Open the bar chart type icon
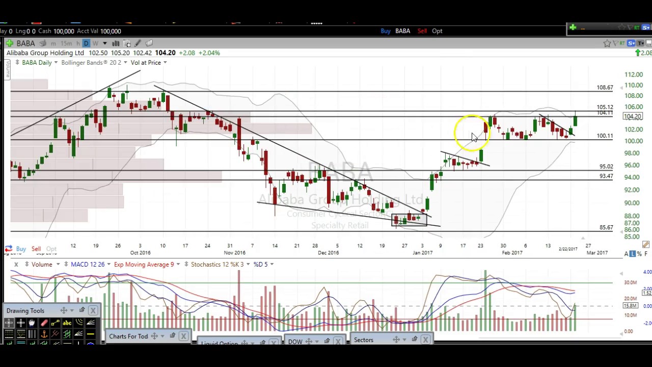Viewport: 652px width, 367px height. pos(116,43)
